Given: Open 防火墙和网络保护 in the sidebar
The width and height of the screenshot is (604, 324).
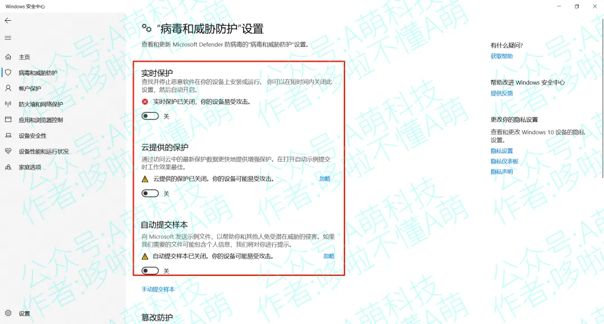Looking at the screenshot, I should (x=41, y=105).
